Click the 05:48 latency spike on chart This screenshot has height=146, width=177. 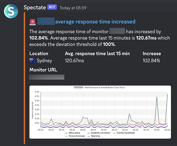click(157, 97)
